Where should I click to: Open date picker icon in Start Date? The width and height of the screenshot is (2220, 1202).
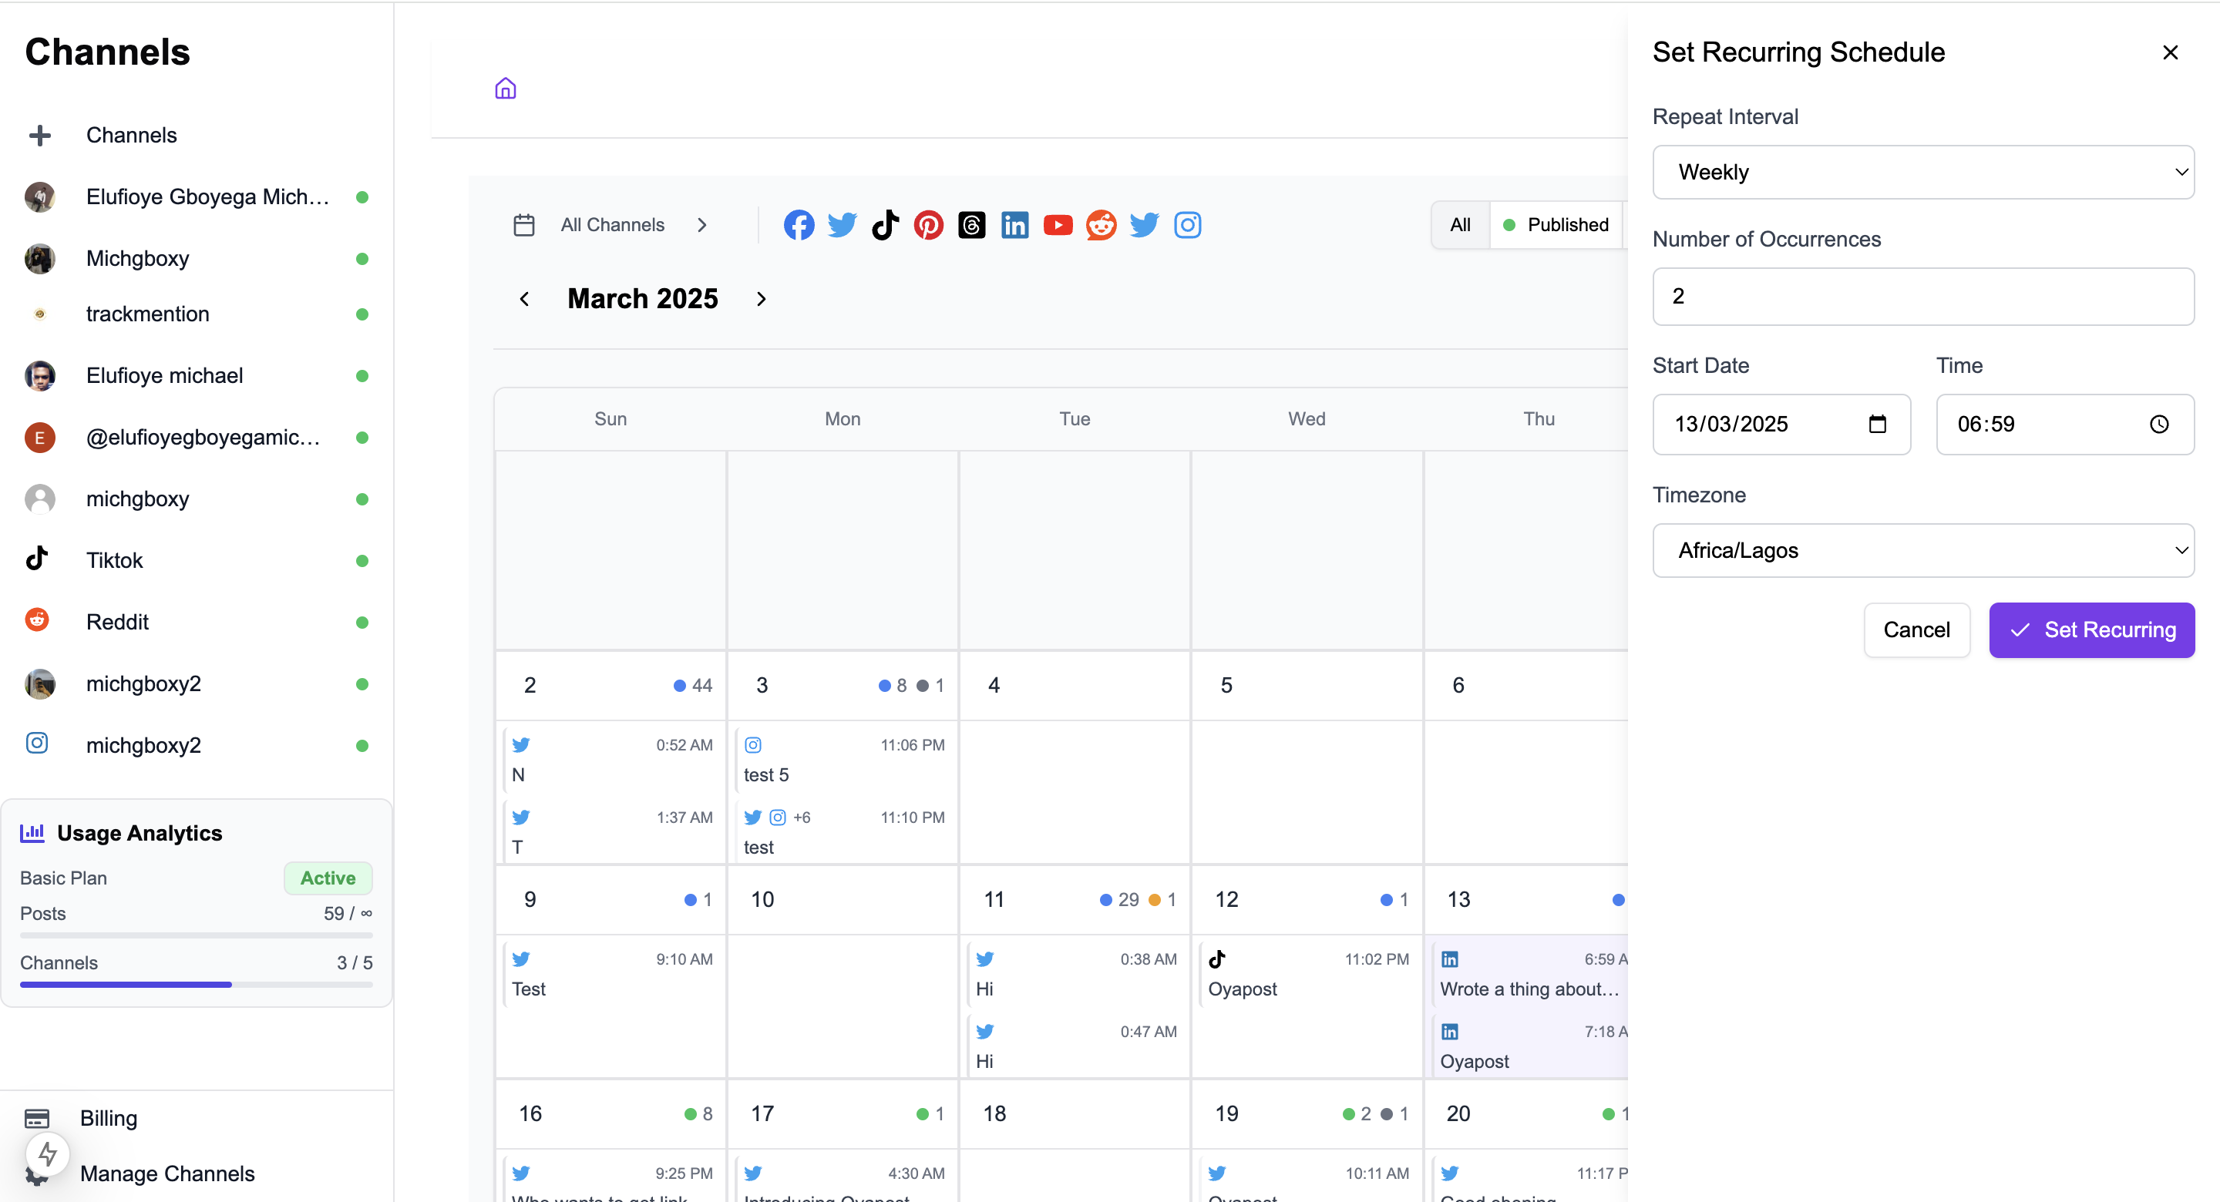(1877, 424)
